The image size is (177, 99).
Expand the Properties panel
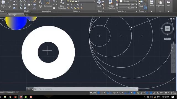pos(121,11)
